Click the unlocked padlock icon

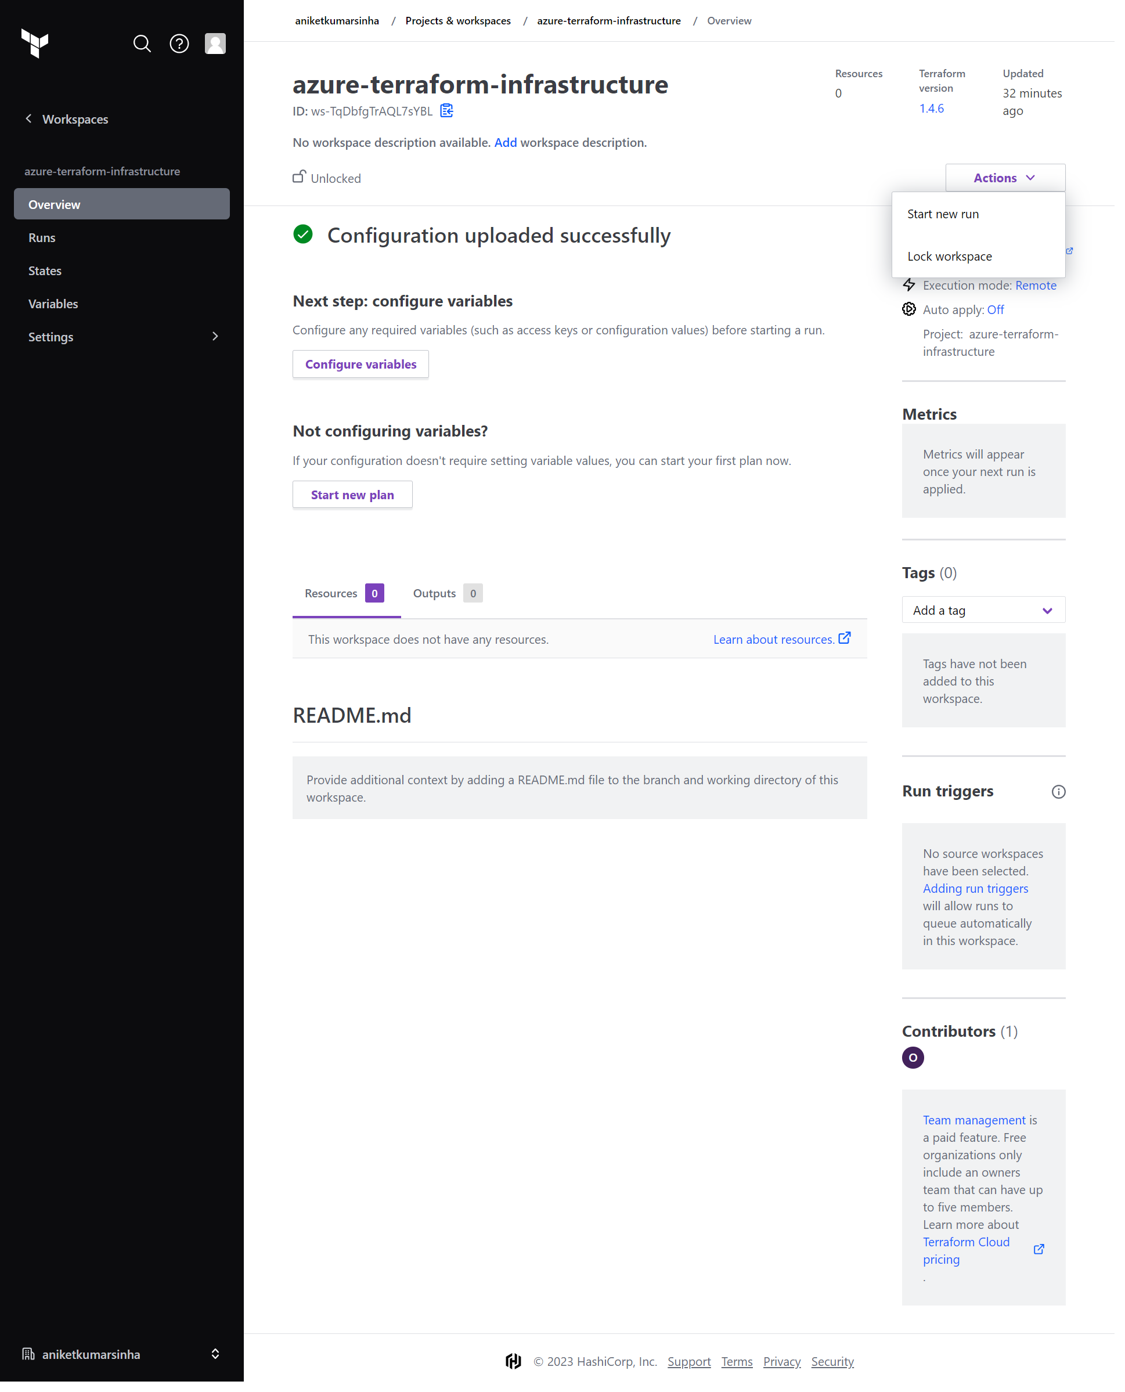coord(301,178)
